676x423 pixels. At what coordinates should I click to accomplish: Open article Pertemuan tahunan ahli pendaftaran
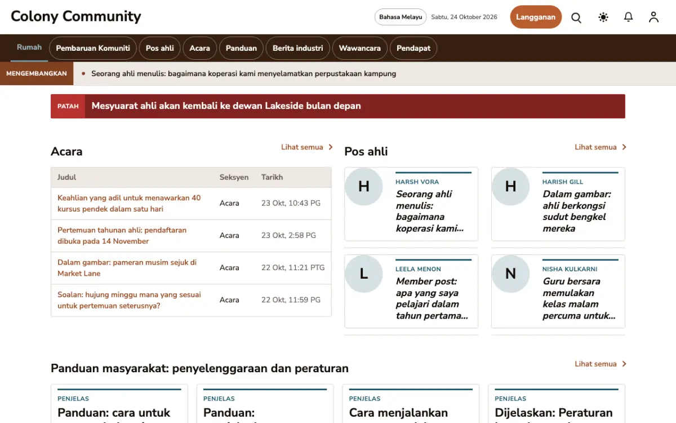point(122,235)
